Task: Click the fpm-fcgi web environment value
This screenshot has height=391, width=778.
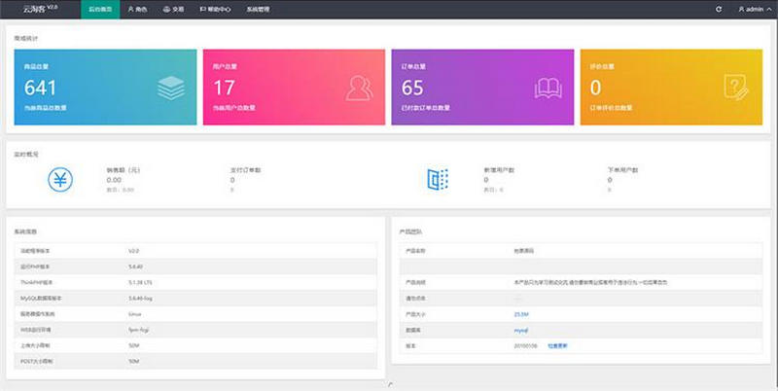Action: pos(136,330)
